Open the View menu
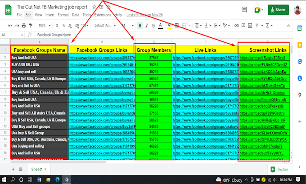The image size is (306, 184). (38, 15)
